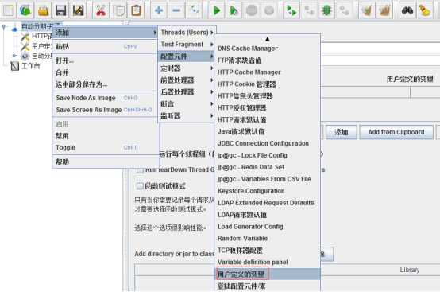Click the Copy icon in toolbar
The image size is (440, 292).
[x=119, y=10]
